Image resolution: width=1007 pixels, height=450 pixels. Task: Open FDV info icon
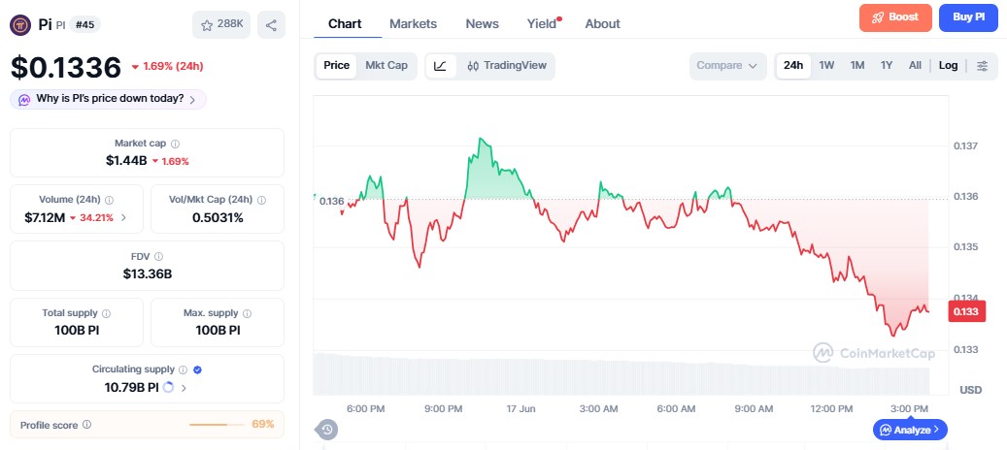point(158,256)
